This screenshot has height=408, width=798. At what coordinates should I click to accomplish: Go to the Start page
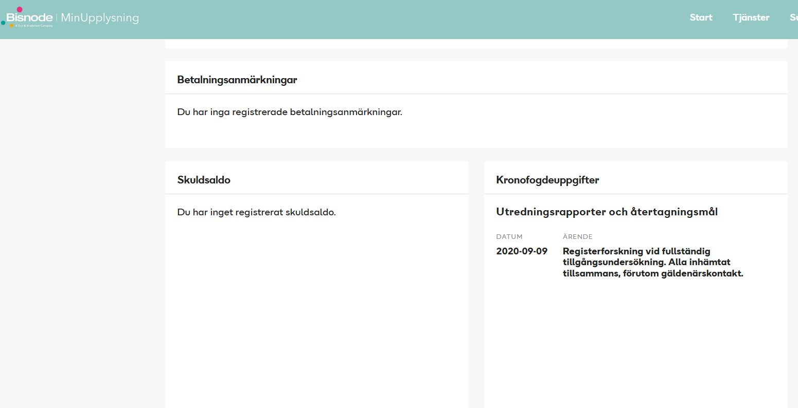point(701,17)
